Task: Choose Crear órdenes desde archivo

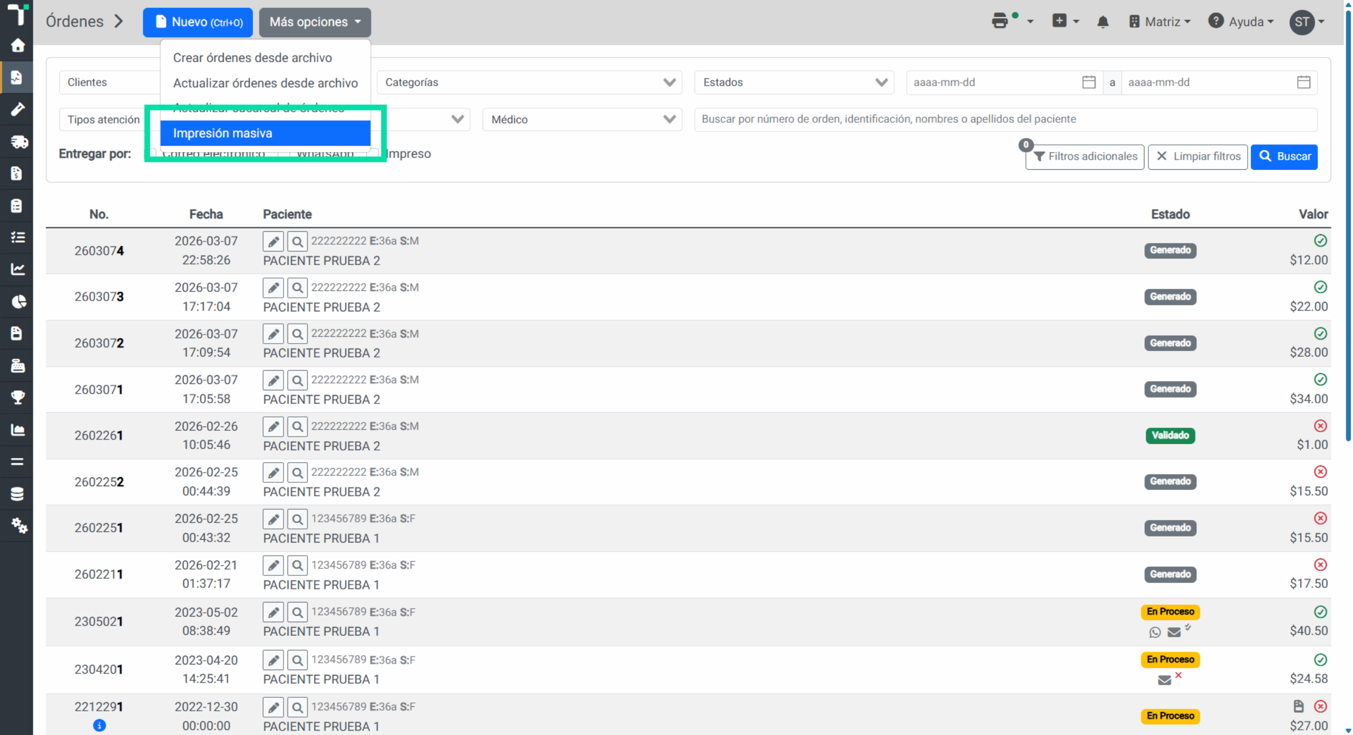Action: (252, 58)
